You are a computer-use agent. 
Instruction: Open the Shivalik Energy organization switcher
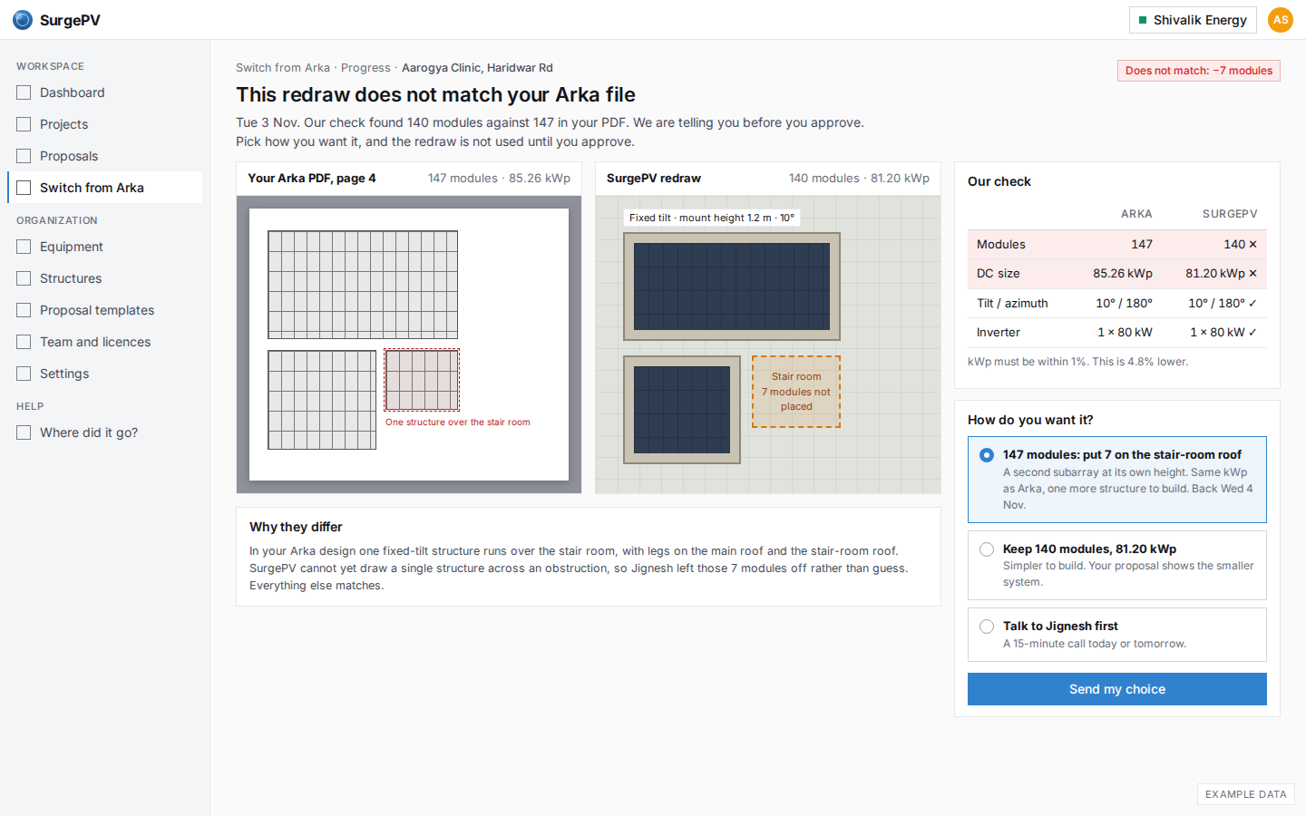click(1193, 20)
